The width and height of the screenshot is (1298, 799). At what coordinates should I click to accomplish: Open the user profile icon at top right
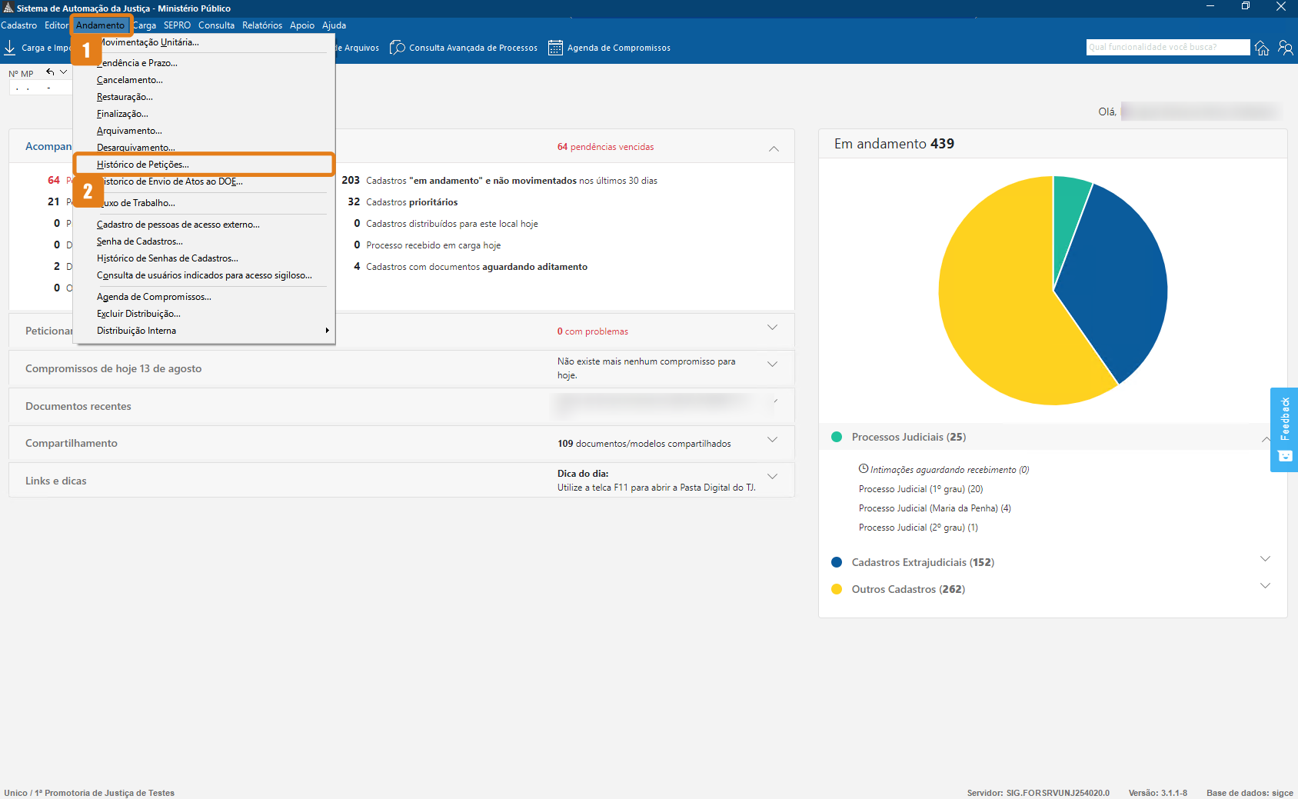pyautogui.click(x=1285, y=48)
